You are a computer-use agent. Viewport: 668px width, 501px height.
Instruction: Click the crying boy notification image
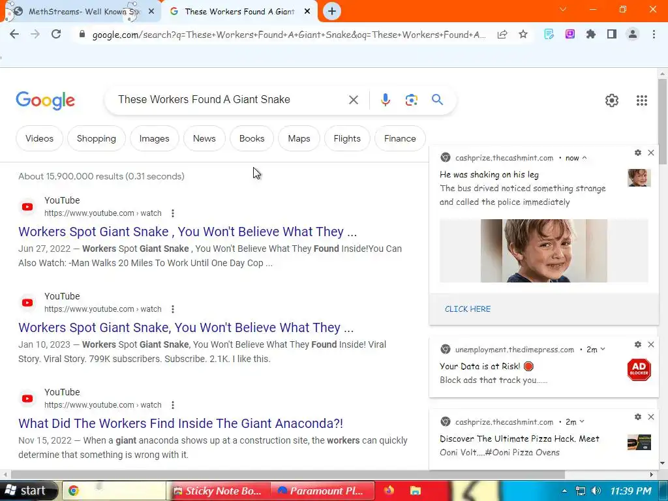pyautogui.click(x=543, y=250)
